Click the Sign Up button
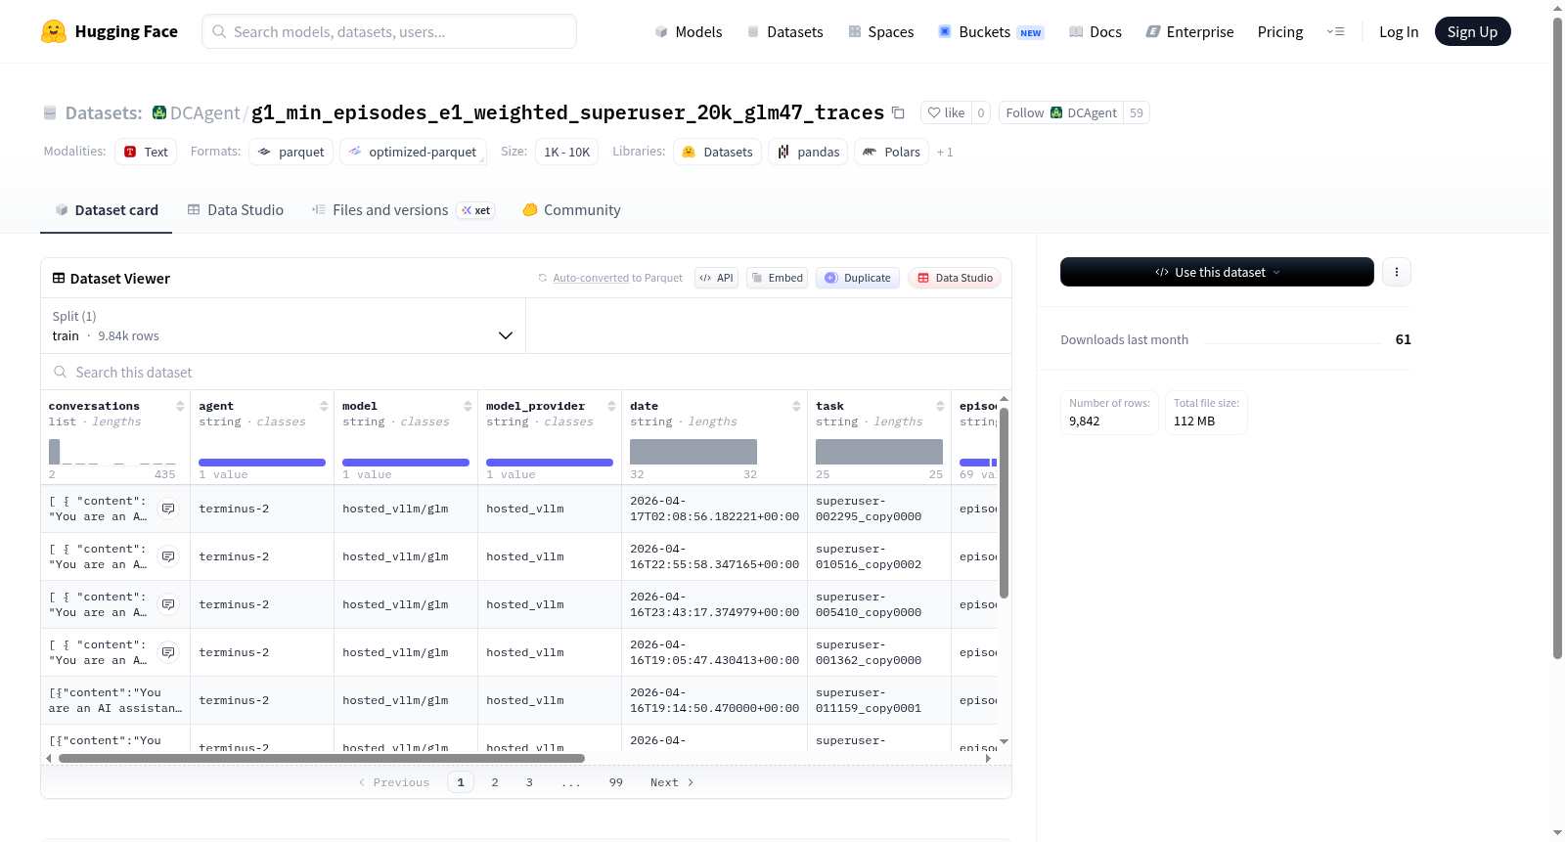The width and height of the screenshot is (1565, 842). (1472, 31)
